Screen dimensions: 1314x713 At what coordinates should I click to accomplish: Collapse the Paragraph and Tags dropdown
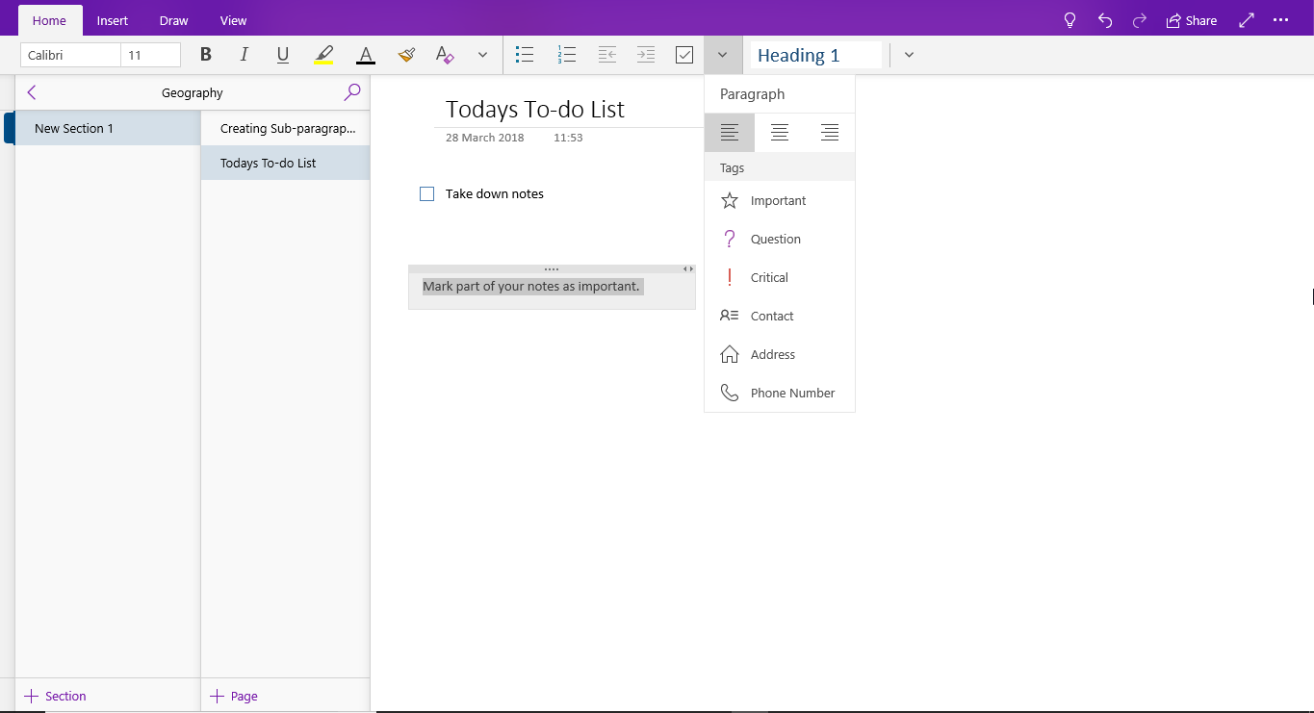tap(723, 55)
